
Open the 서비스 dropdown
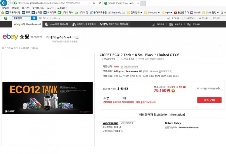coord(56,18)
